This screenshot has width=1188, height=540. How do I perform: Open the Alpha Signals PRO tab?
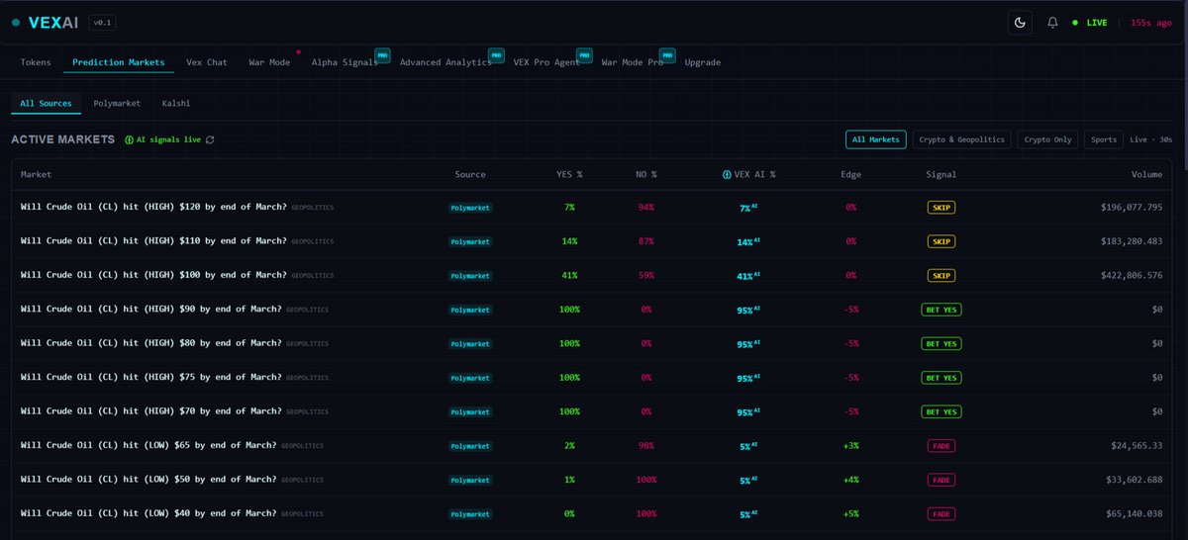pos(345,62)
